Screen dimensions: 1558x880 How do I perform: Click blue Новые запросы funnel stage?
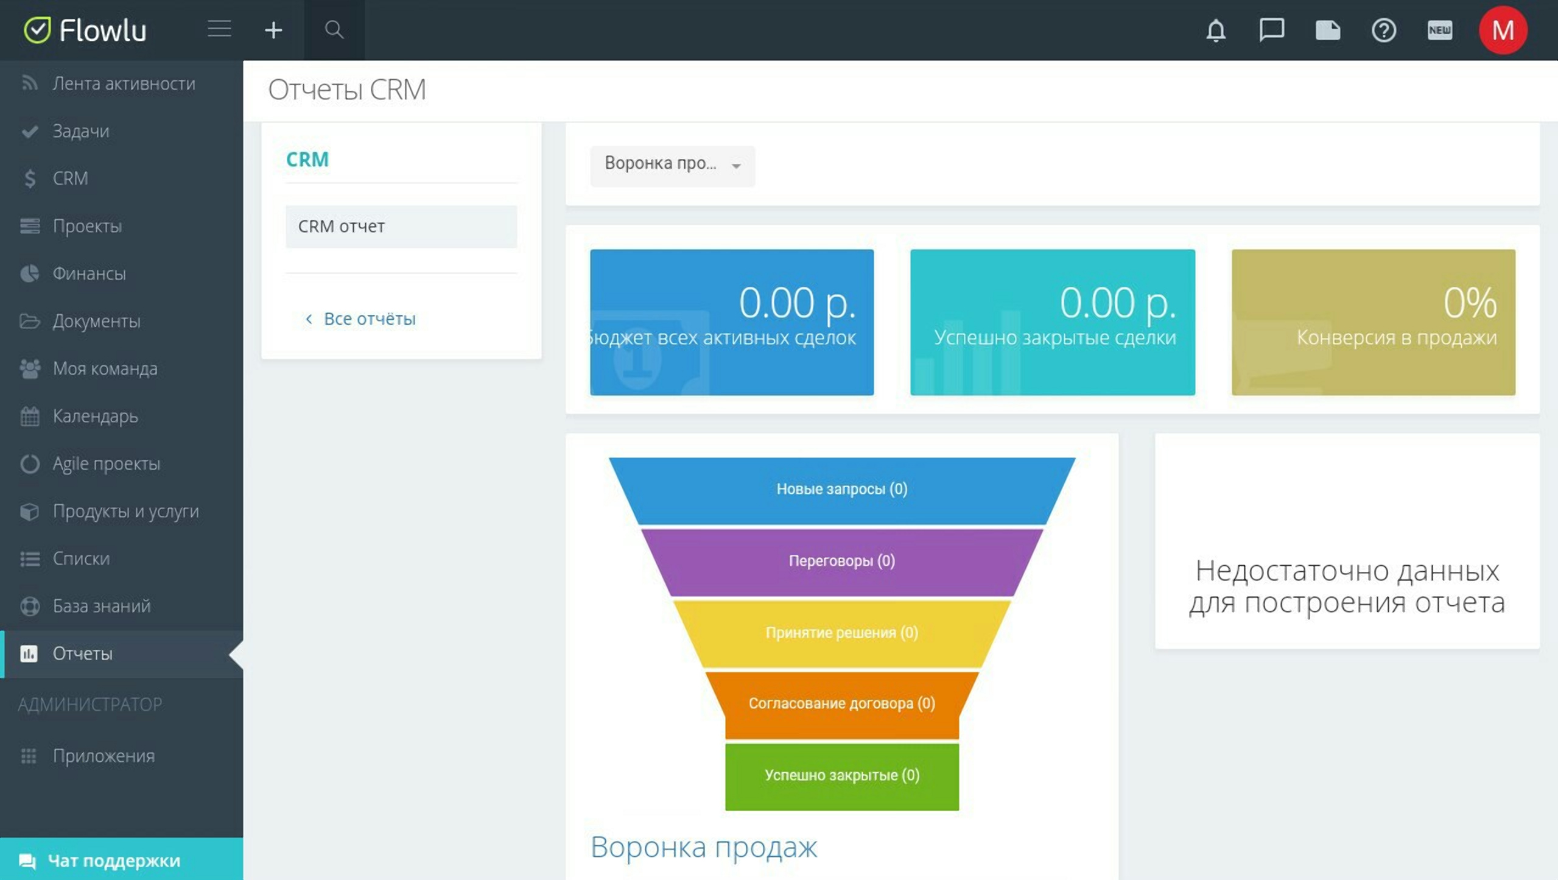[x=841, y=490]
